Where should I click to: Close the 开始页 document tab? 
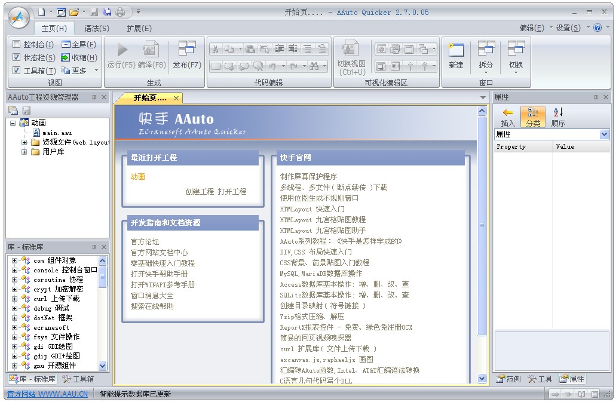[x=176, y=98]
